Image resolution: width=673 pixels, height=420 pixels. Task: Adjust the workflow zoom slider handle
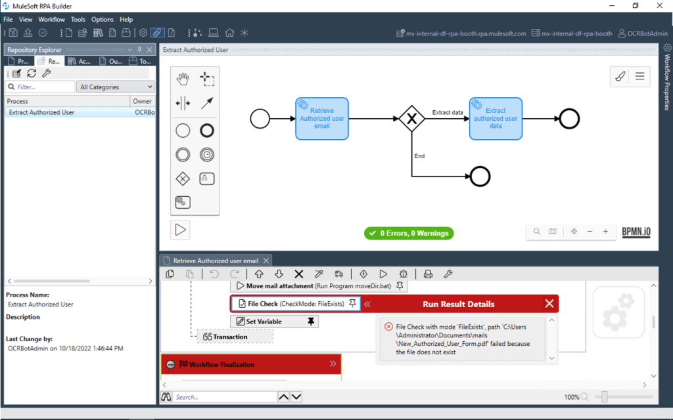click(x=605, y=397)
